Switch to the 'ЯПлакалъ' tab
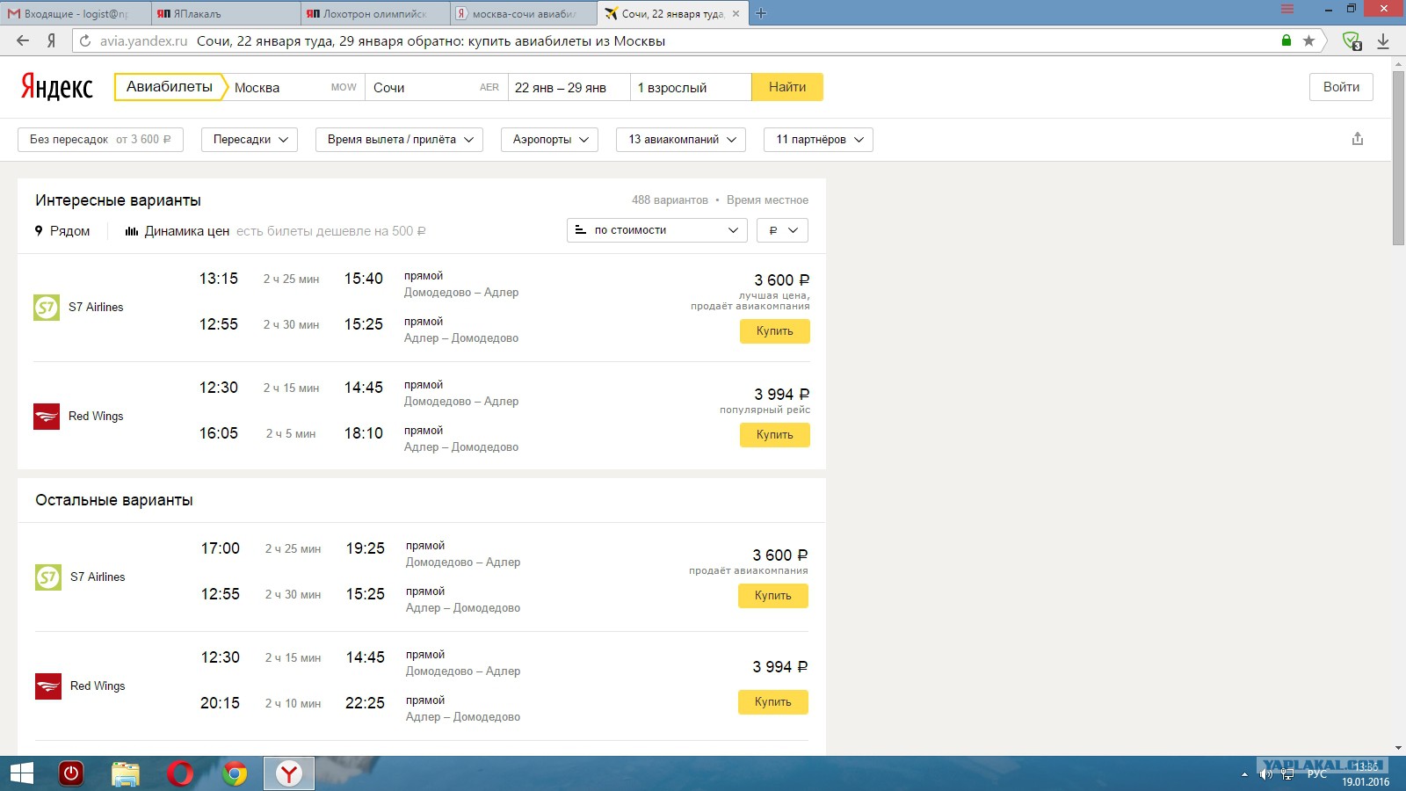 pyautogui.click(x=225, y=13)
